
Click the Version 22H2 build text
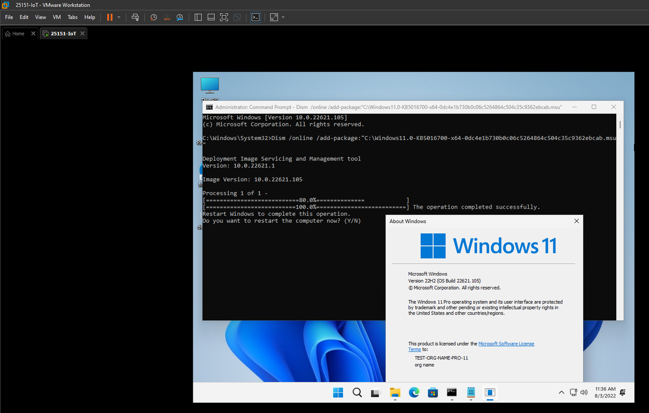[444, 281]
